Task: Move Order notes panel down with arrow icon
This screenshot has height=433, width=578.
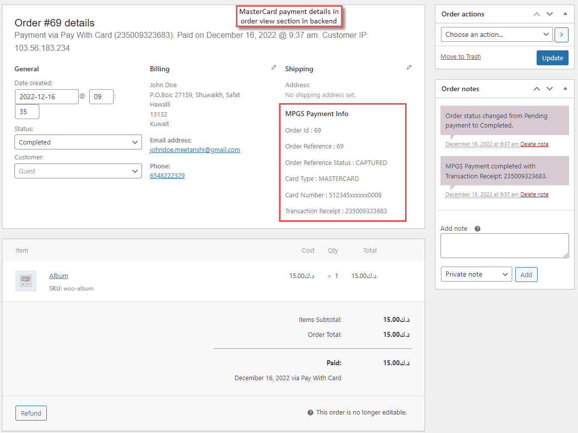Action: [549, 89]
